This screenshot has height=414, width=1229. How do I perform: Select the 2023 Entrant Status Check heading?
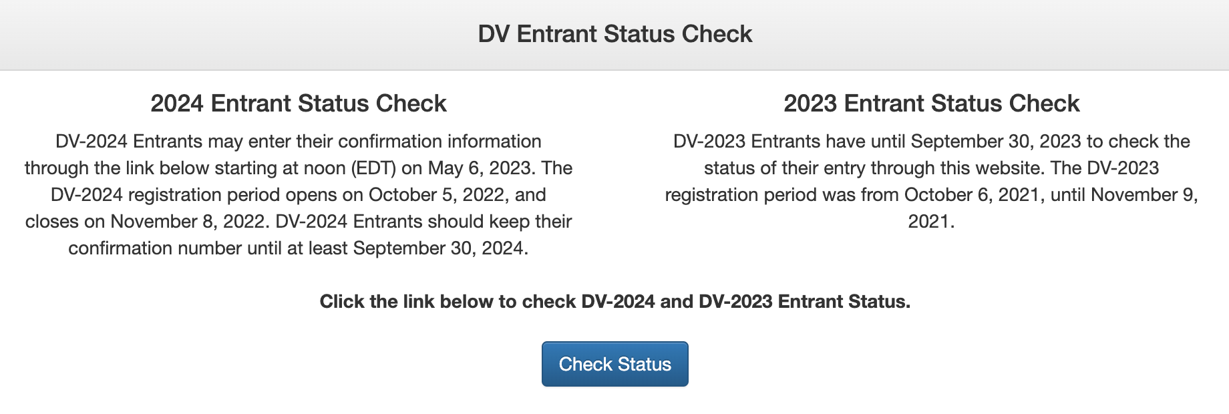(931, 103)
